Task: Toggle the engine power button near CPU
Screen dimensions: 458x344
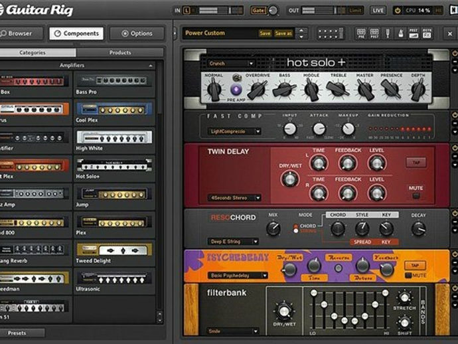Action: point(397,11)
